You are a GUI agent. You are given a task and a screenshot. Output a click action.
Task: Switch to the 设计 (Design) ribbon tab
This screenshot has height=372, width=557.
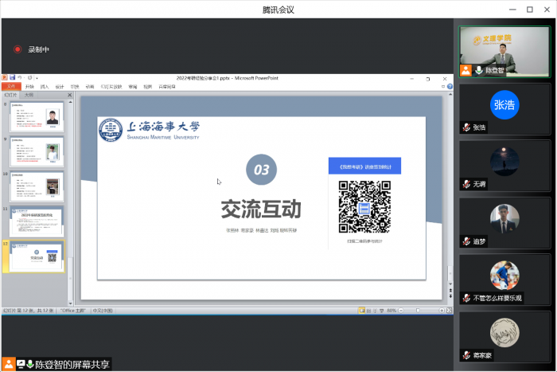coord(60,87)
